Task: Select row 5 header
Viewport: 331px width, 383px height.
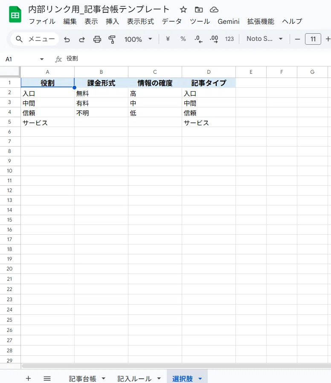Action: pos(9,122)
